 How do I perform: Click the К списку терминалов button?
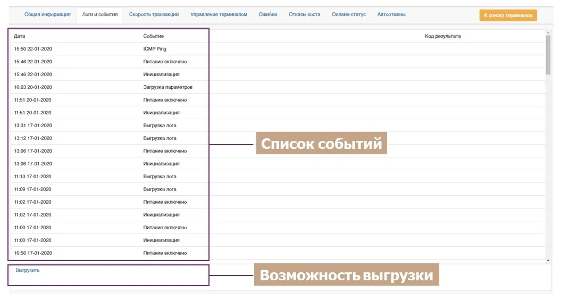click(508, 15)
